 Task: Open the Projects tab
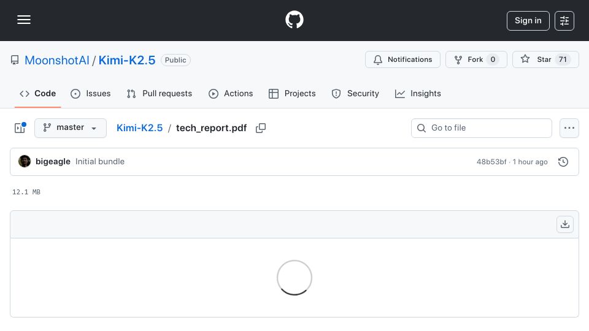click(292, 93)
